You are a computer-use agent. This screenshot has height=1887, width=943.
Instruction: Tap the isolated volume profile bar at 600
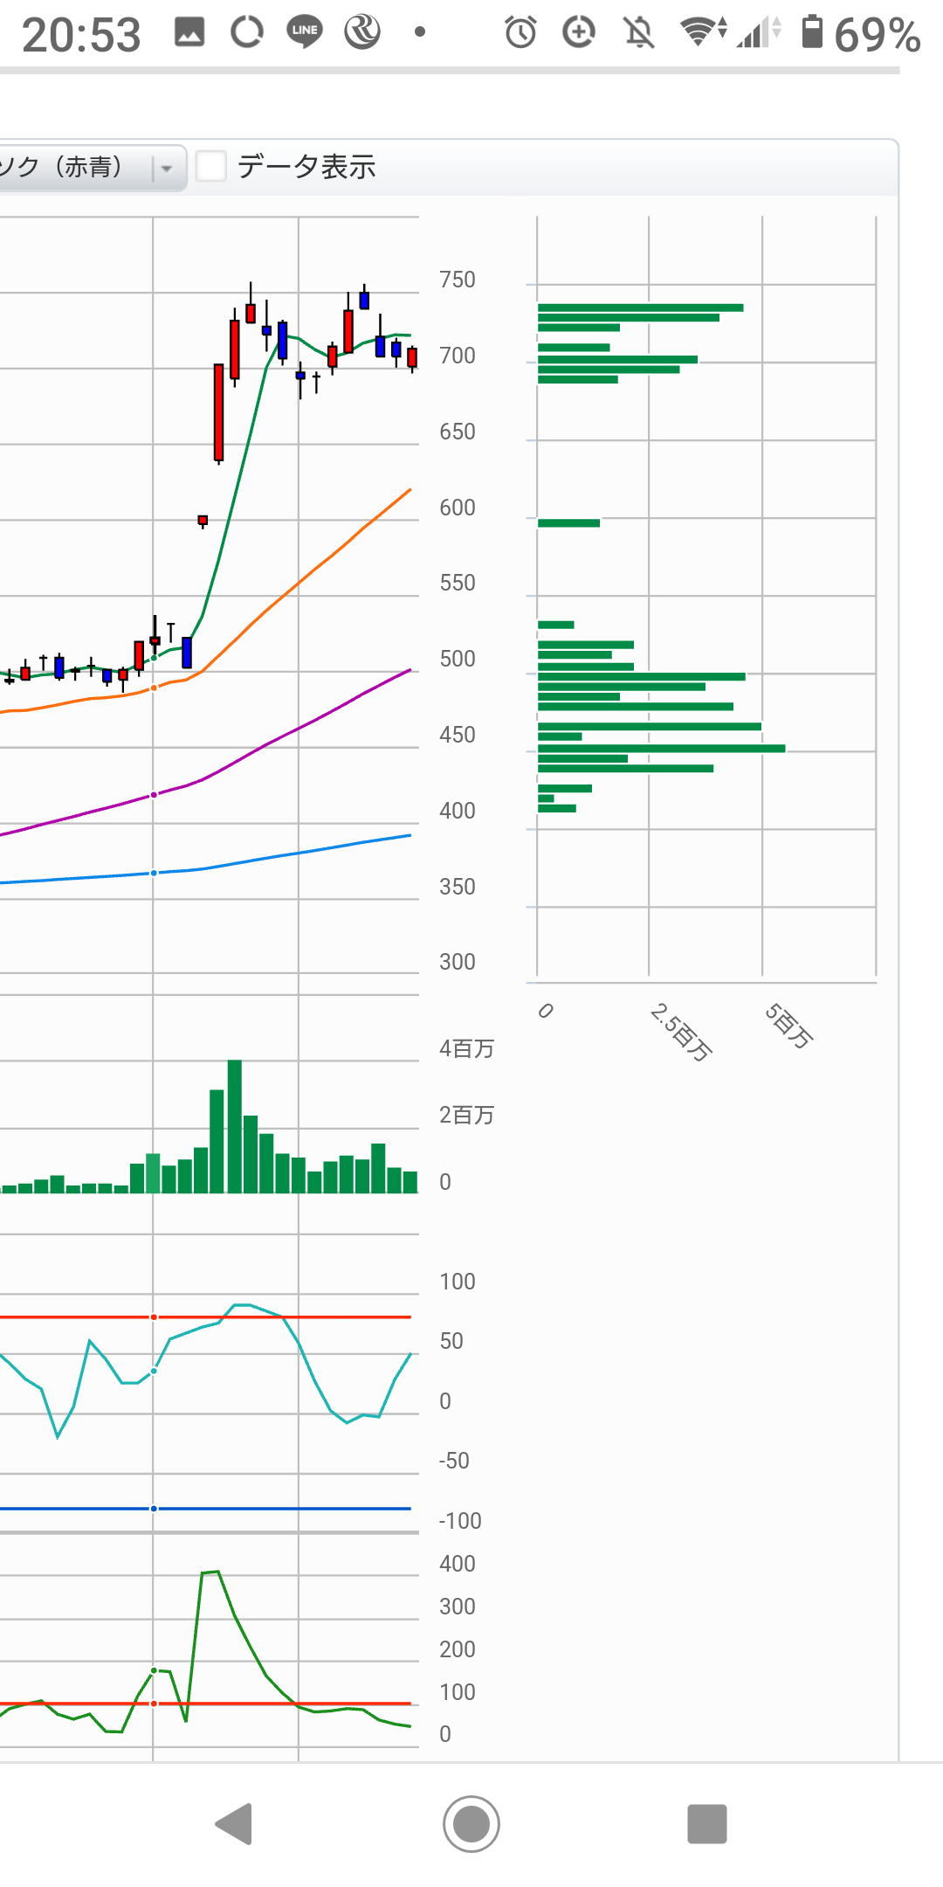click(568, 523)
